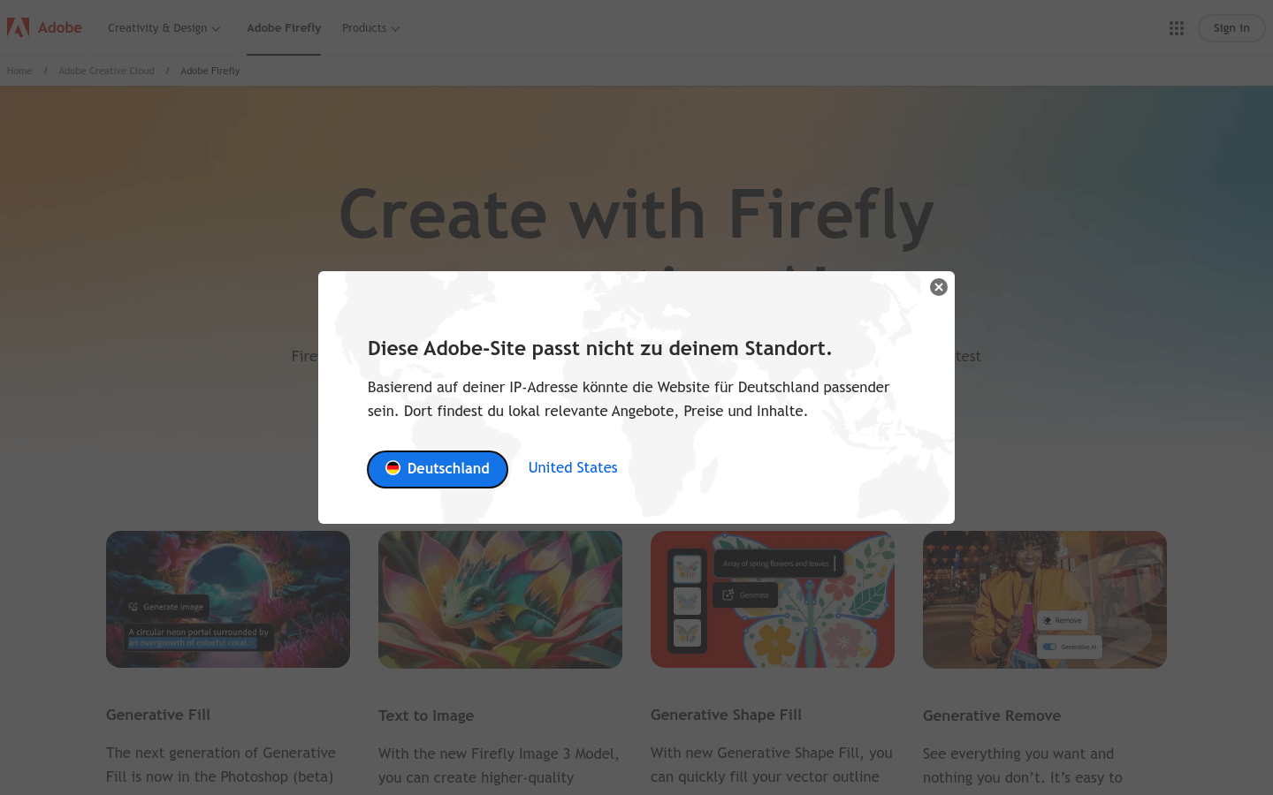Open Adobe Creative Cloud breadcrumb
Image resolution: width=1273 pixels, height=795 pixels.
coord(106,71)
